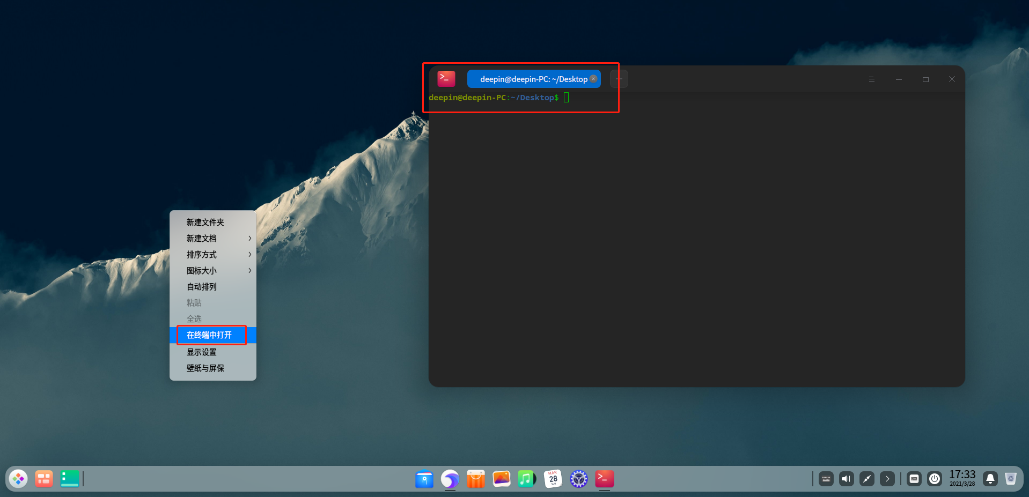Open the control center gear dock icon
Screen dimensions: 1029x497
pos(579,479)
